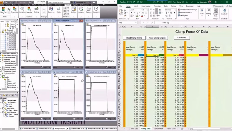Apply percent style in Excel Number group

[x=171, y=13]
